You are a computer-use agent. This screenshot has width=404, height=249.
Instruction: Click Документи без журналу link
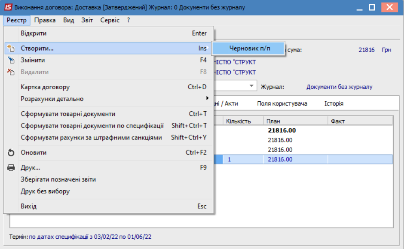coord(339,87)
